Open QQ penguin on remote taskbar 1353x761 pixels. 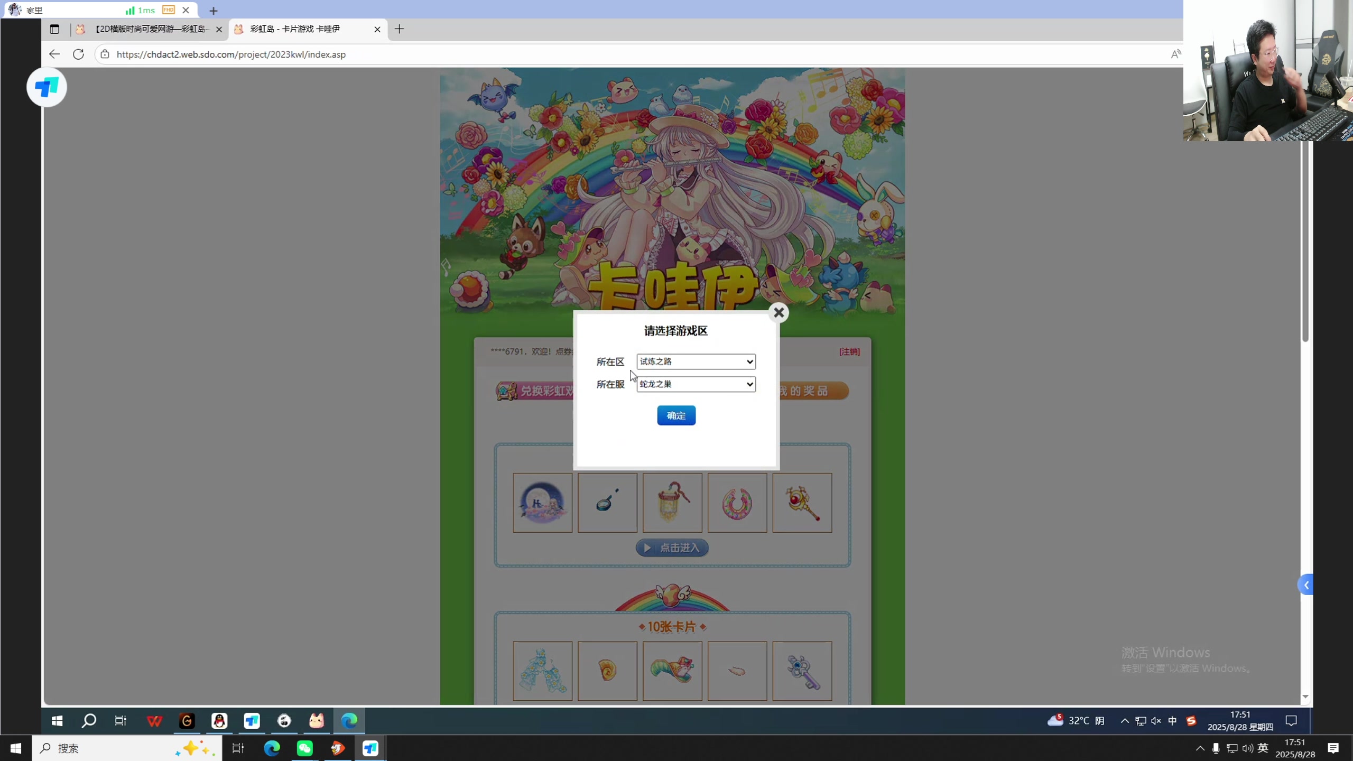(219, 721)
